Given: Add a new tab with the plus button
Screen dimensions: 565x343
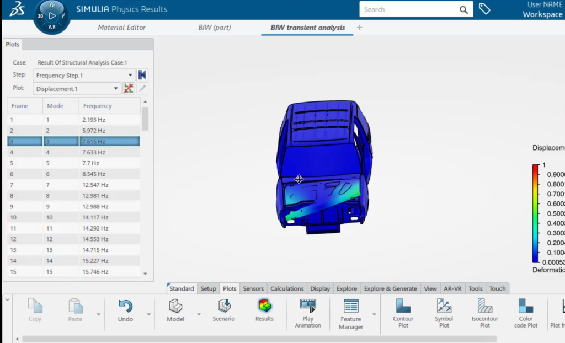Looking at the screenshot, I should 360,28.
